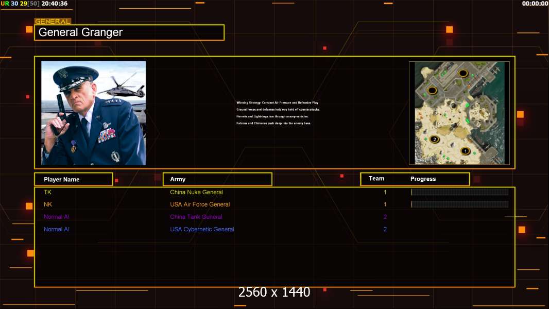
Task: Click the Progress column header
Action: 423,179
